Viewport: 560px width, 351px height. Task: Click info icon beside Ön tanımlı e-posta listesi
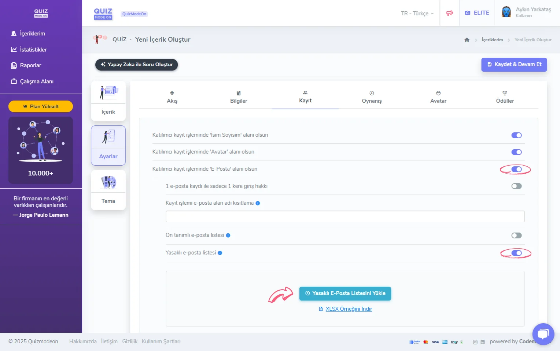pyautogui.click(x=228, y=235)
